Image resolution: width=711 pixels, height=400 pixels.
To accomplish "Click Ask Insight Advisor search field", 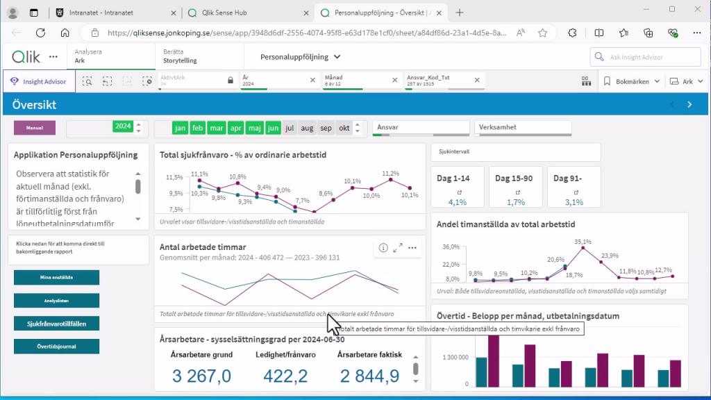I will tap(645, 57).
